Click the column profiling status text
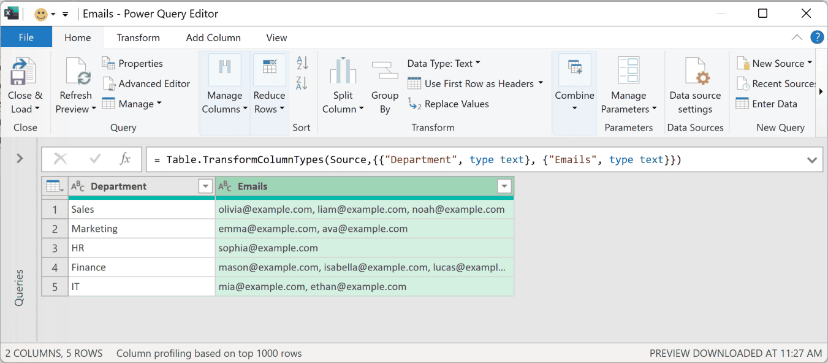This screenshot has width=828, height=363. [209, 353]
